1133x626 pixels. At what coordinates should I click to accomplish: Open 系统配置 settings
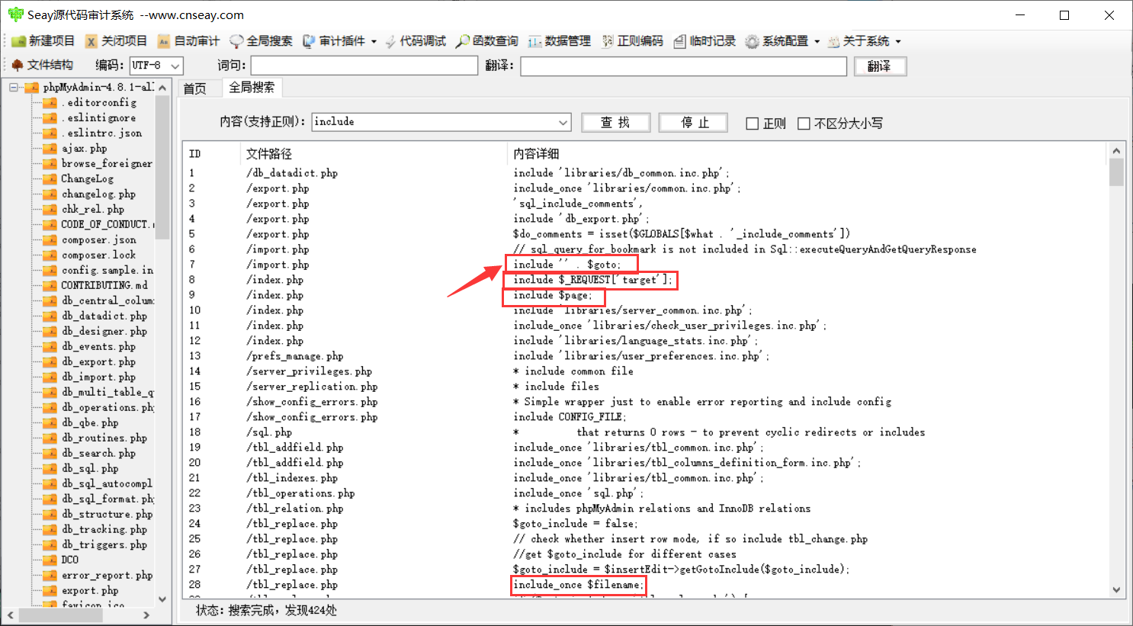[x=777, y=41]
